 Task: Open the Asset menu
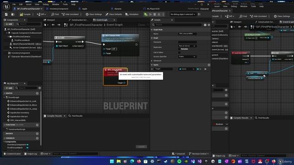click(28, 4)
